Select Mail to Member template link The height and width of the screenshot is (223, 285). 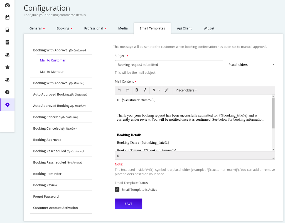[52, 72]
